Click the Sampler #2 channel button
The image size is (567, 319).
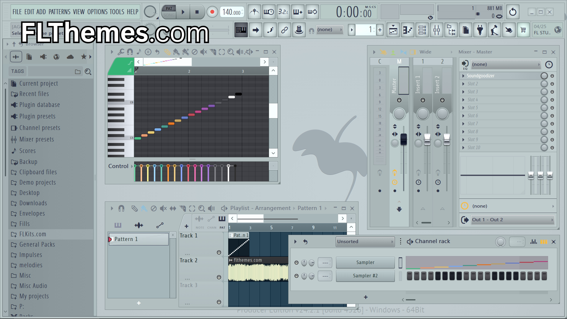365,276
